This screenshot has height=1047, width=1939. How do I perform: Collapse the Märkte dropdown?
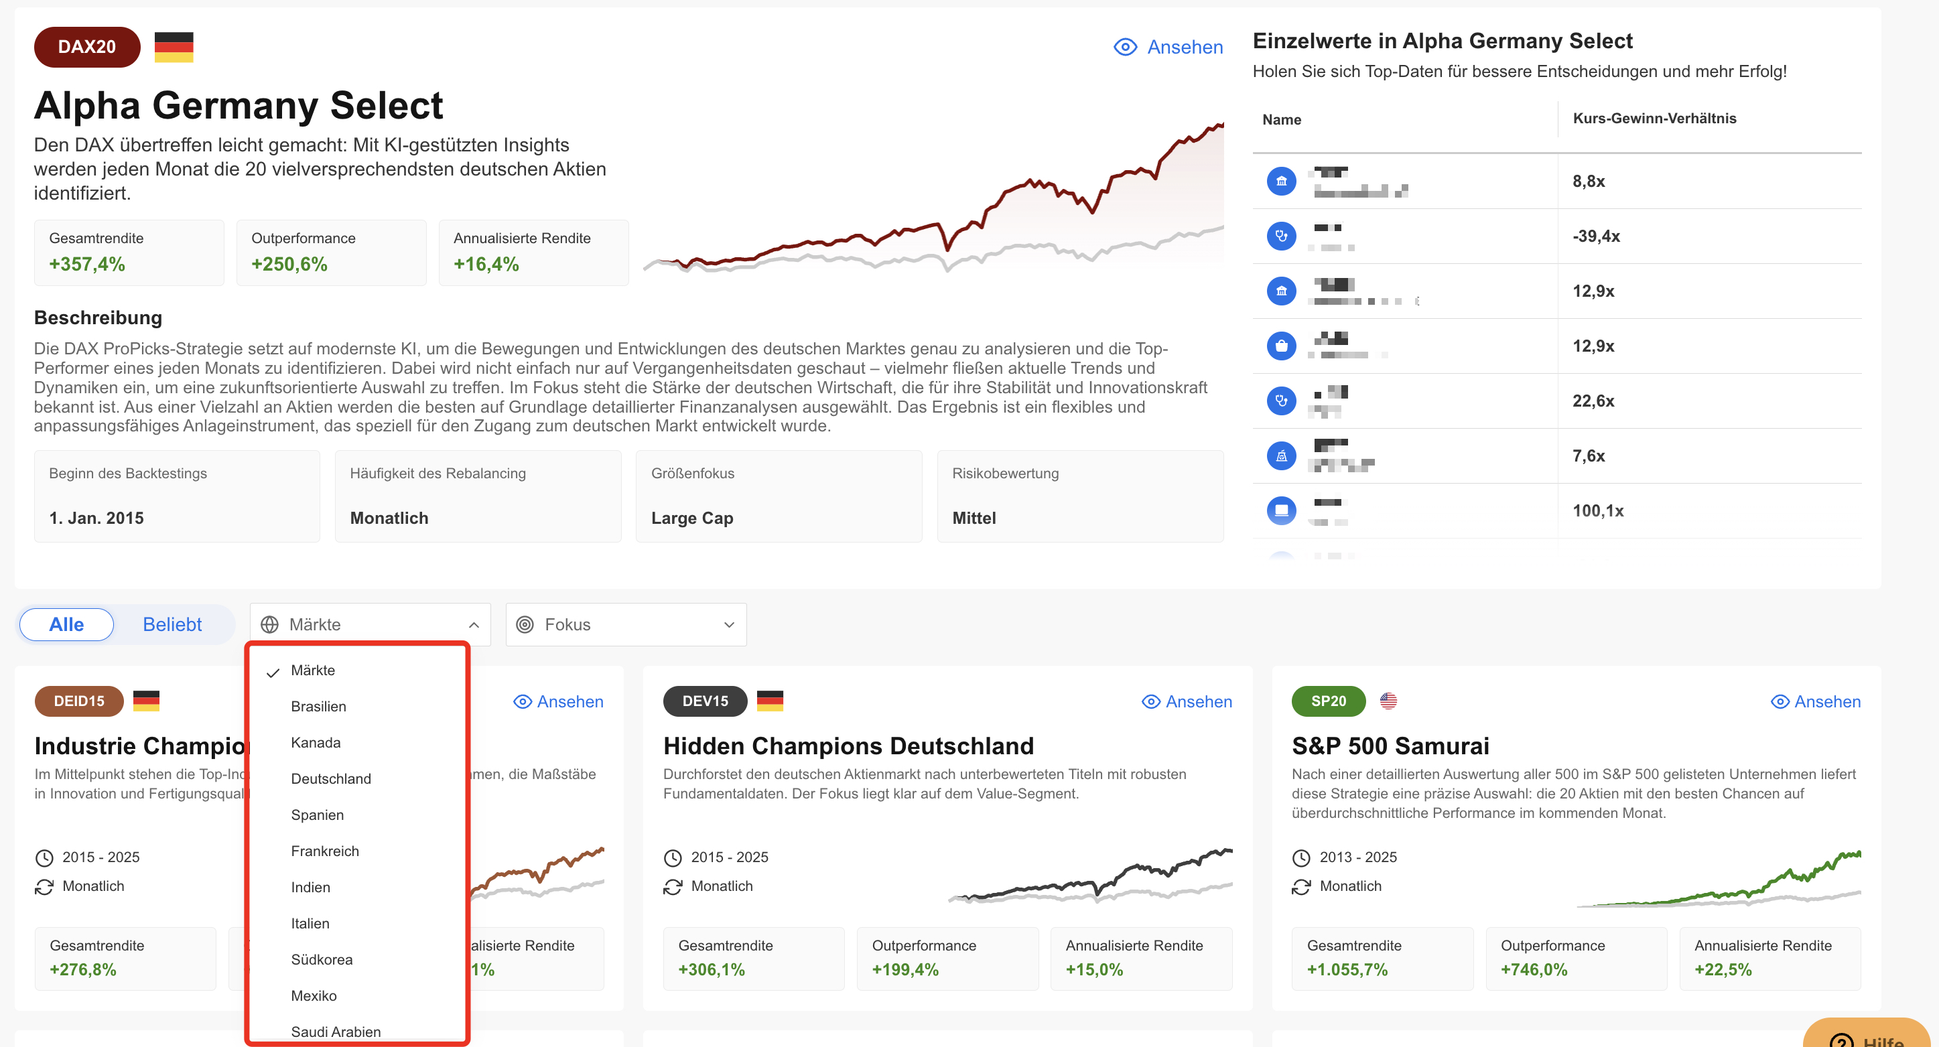tap(371, 625)
